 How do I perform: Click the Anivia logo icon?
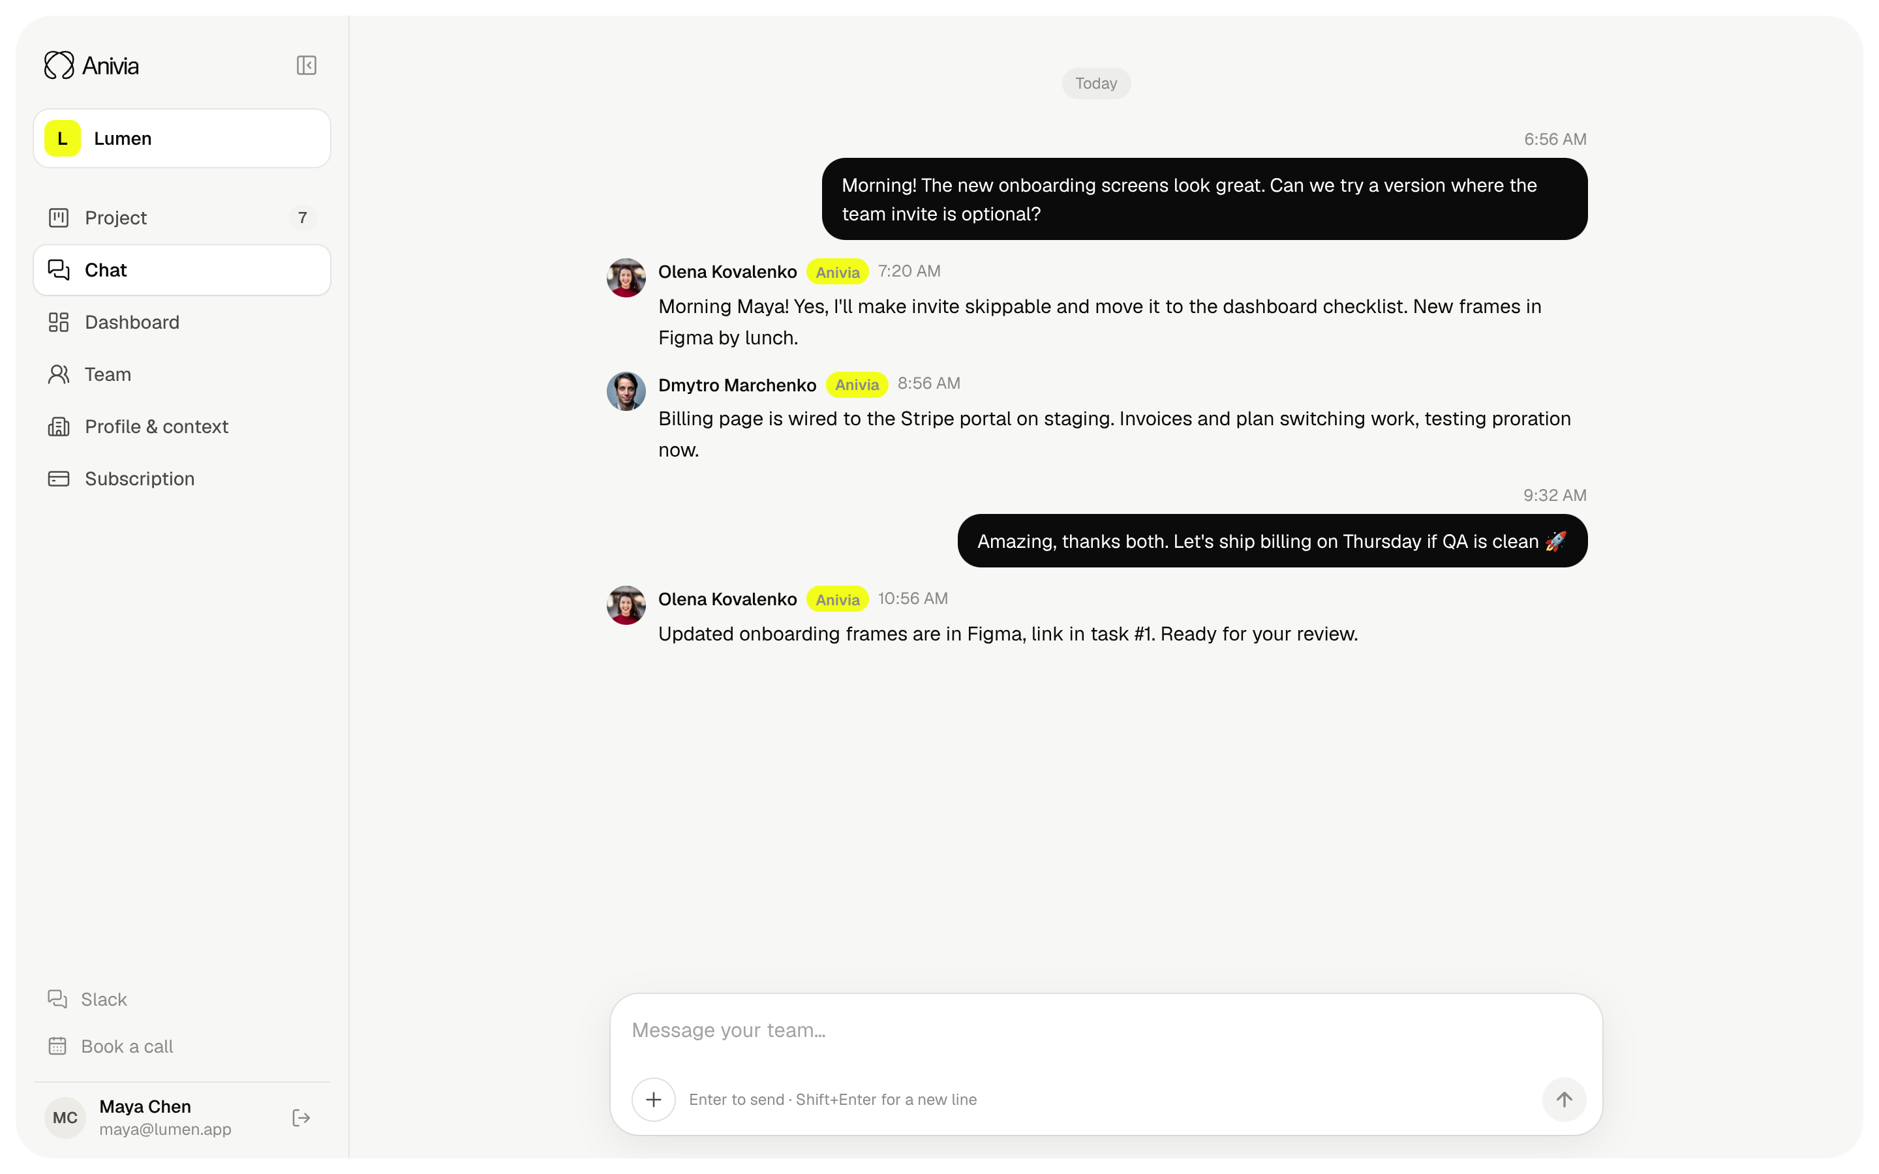(59, 65)
